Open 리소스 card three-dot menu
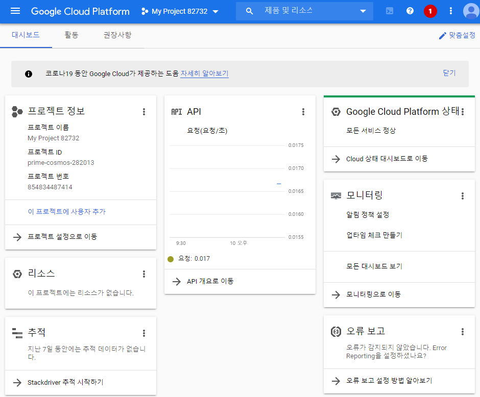This screenshot has height=397, width=480. tap(144, 274)
